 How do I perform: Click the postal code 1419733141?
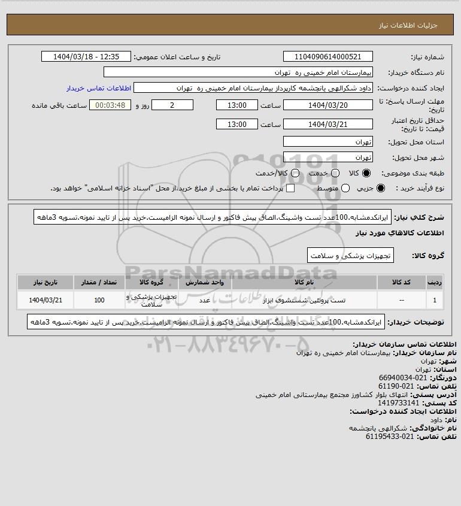398,403
